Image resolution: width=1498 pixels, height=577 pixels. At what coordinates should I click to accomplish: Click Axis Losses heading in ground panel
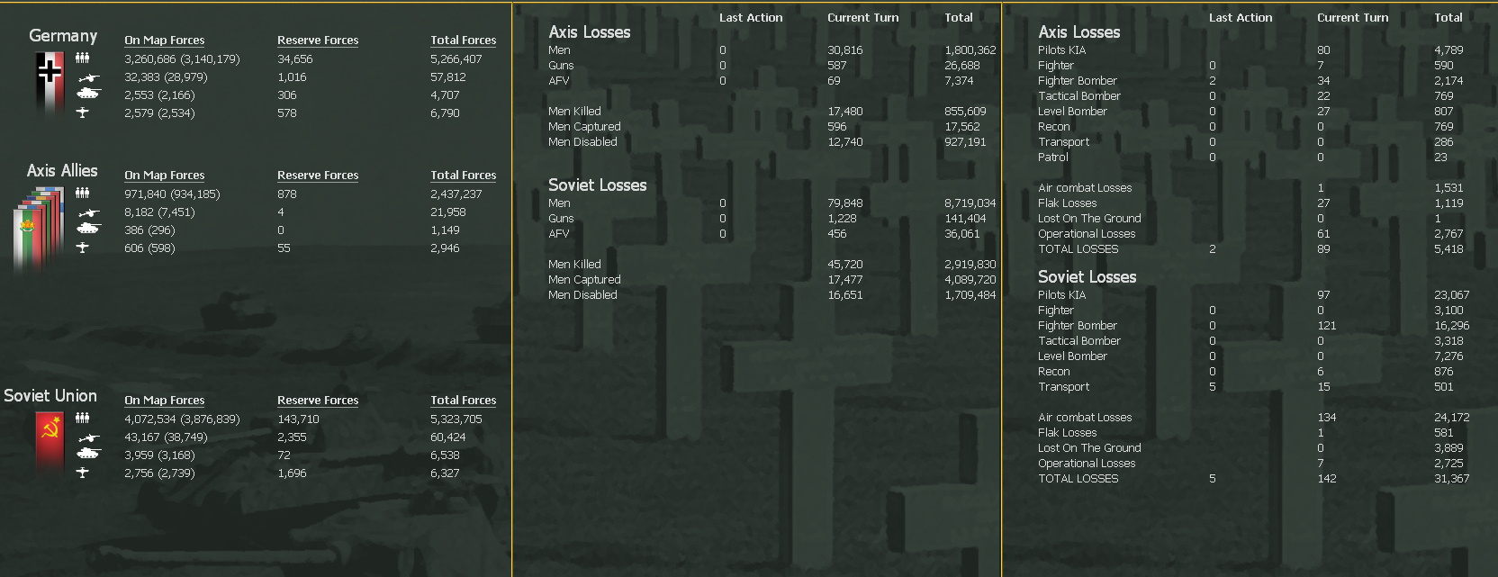click(x=590, y=32)
